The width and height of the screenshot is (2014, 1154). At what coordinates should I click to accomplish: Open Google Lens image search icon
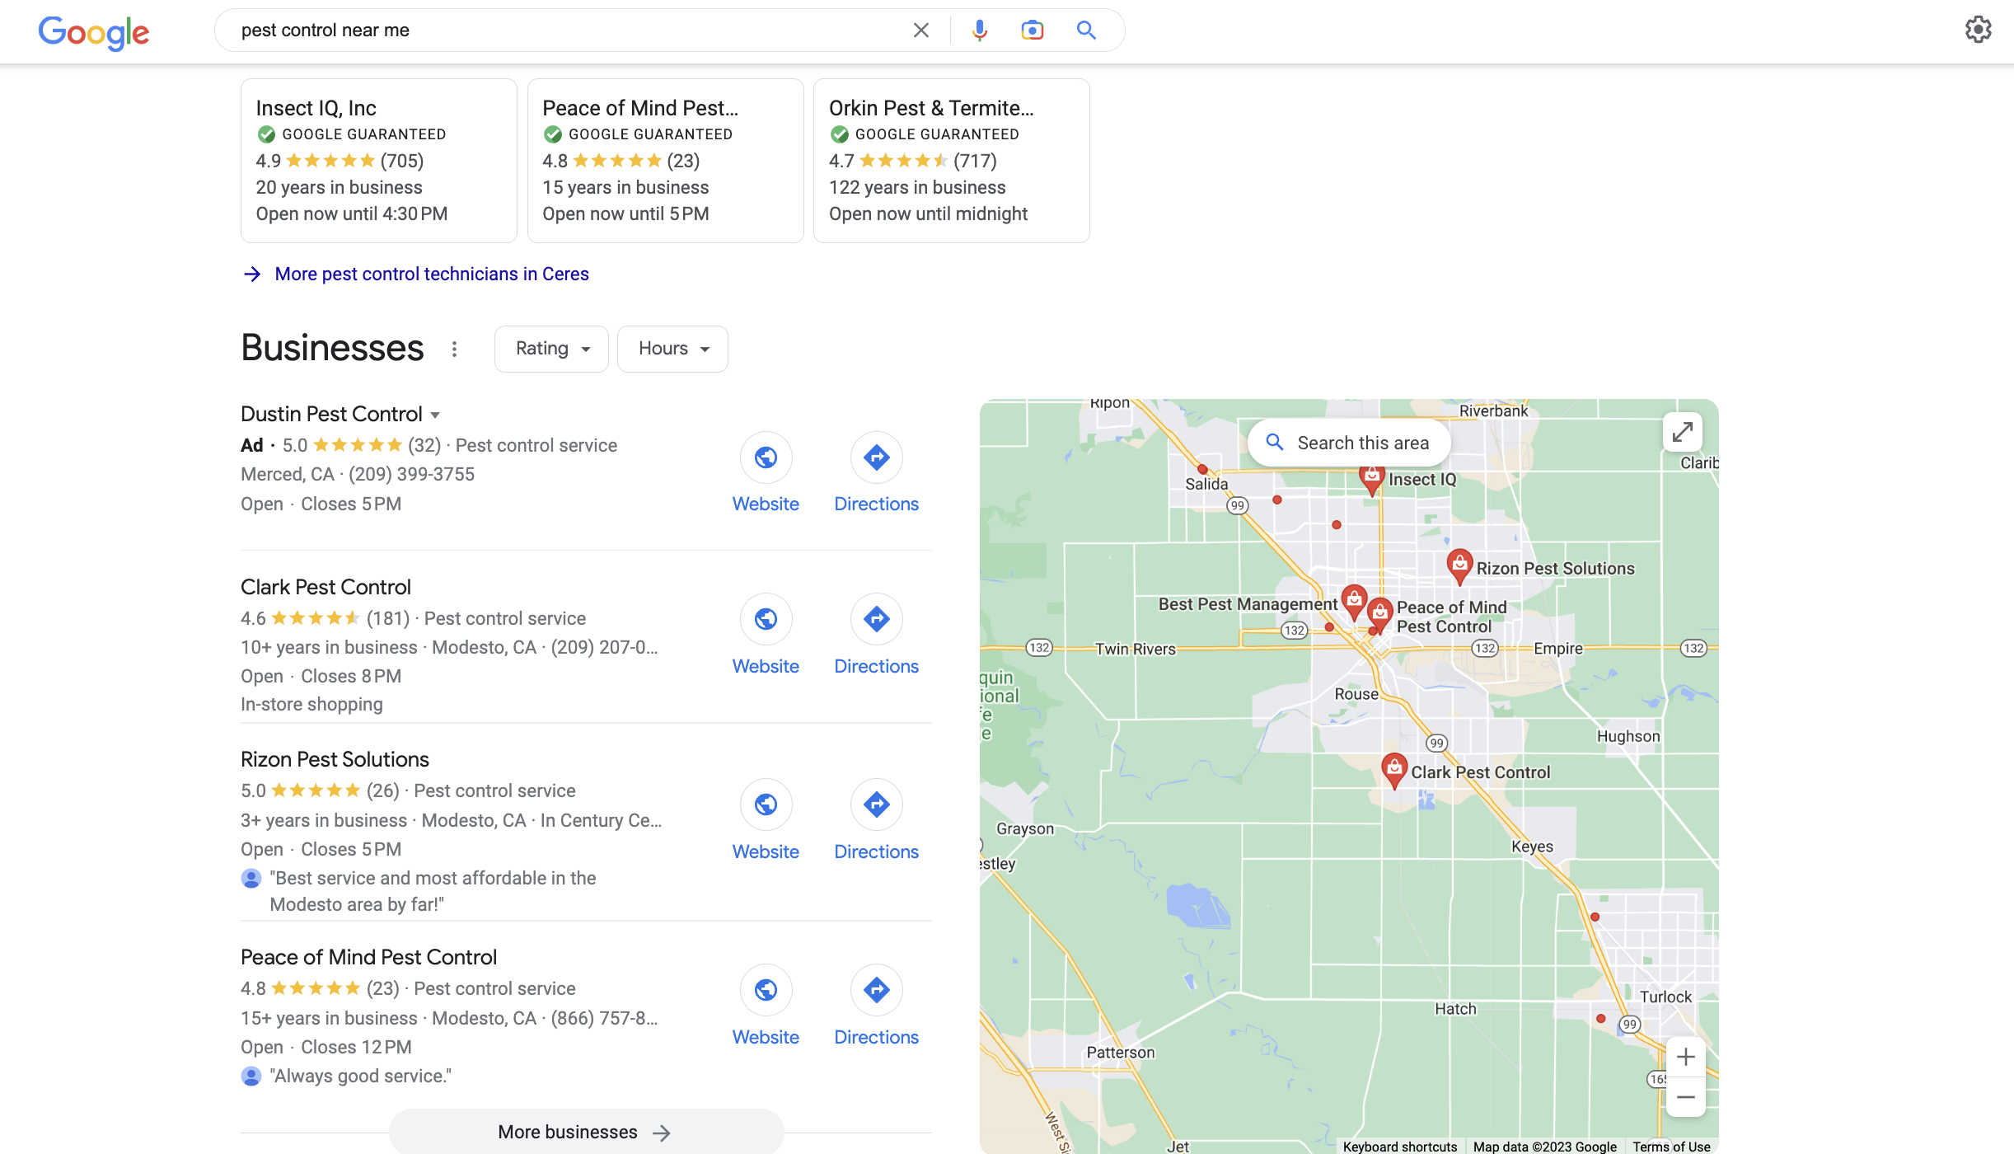click(1032, 30)
